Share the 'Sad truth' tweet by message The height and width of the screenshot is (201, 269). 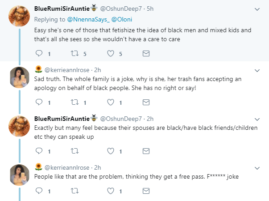pyautogui.click(x=146, y=103)
